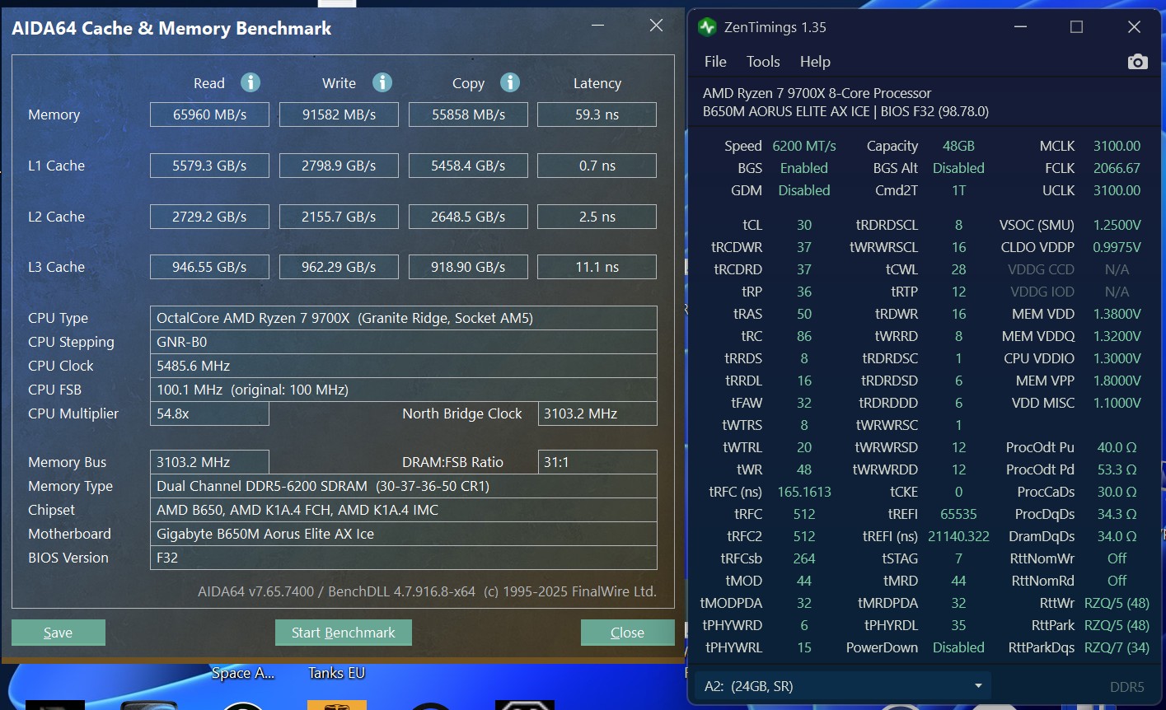Click the L3 Cache Write value 962.29 GB/s

point(339,267)
